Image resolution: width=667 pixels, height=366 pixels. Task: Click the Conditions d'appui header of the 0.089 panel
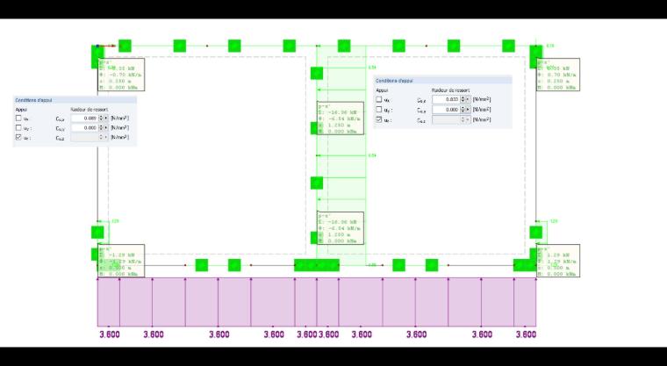(75, 100)
